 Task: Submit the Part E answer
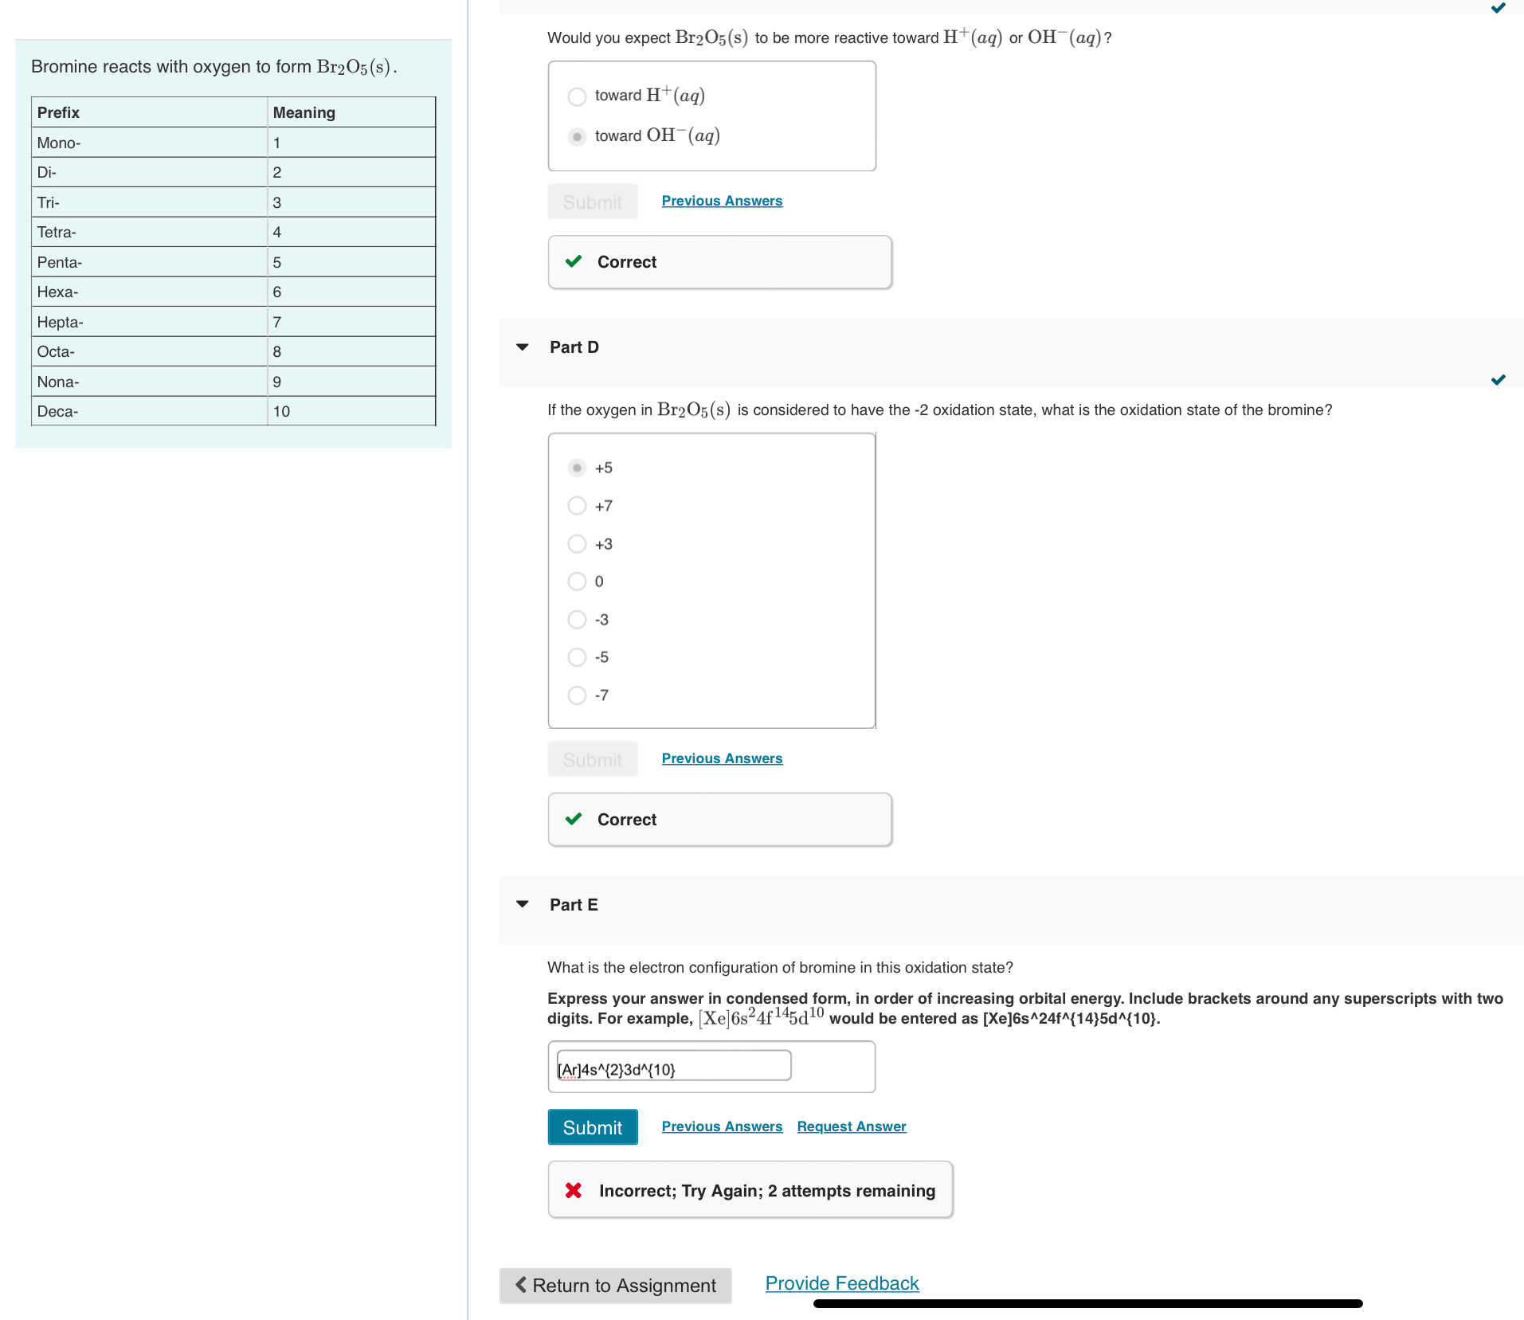click(593, 1127)
